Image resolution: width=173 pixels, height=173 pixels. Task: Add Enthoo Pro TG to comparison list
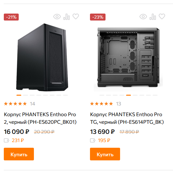[x=153, y=17]
